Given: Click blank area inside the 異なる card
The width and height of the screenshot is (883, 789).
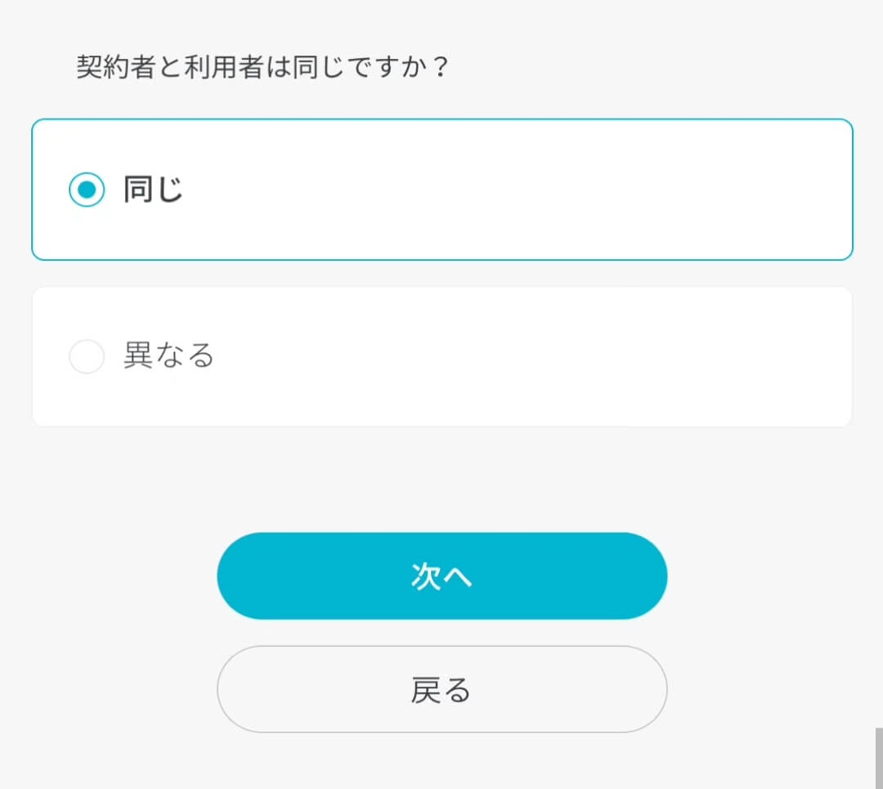Looking at the screenshot, I should (507, 356).
